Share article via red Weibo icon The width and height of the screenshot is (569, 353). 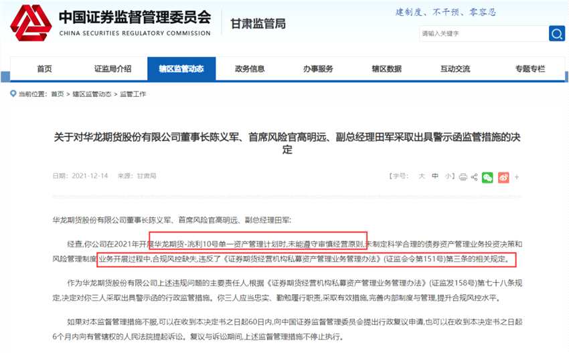pyautogui.click(x=503, y=177)
